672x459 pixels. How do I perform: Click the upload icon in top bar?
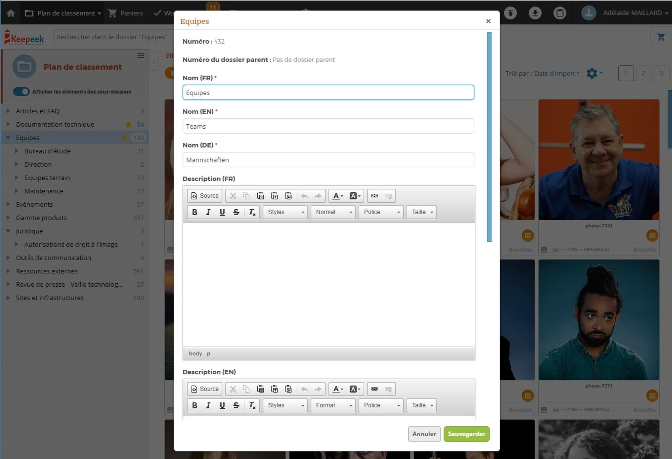[510, 13]
